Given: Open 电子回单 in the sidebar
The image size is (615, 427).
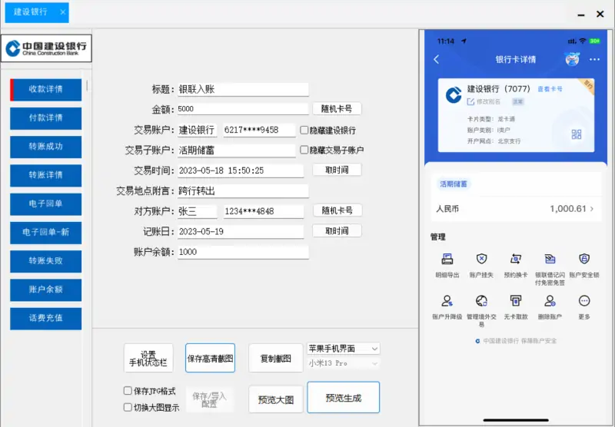Looking at the screenshot, I should [45, 204].
